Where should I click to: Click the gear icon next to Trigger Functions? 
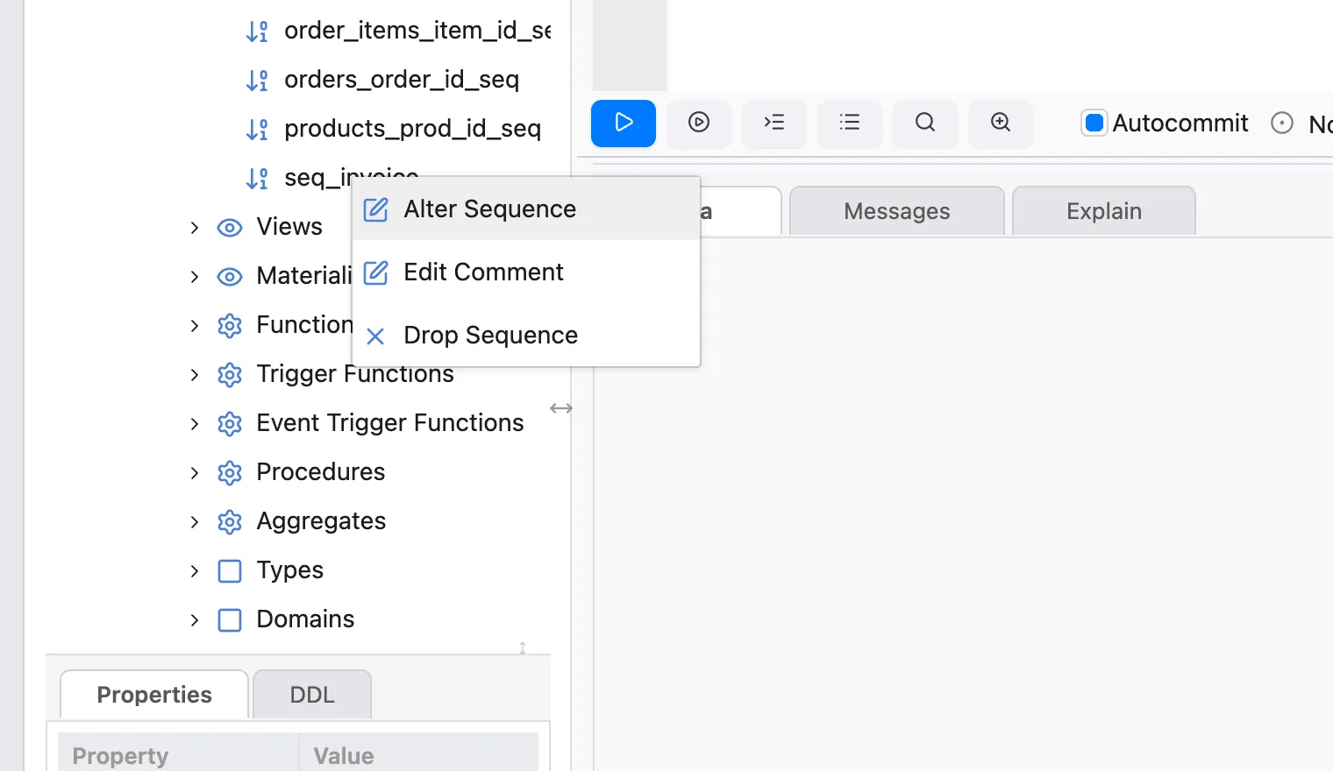point(230,375)
